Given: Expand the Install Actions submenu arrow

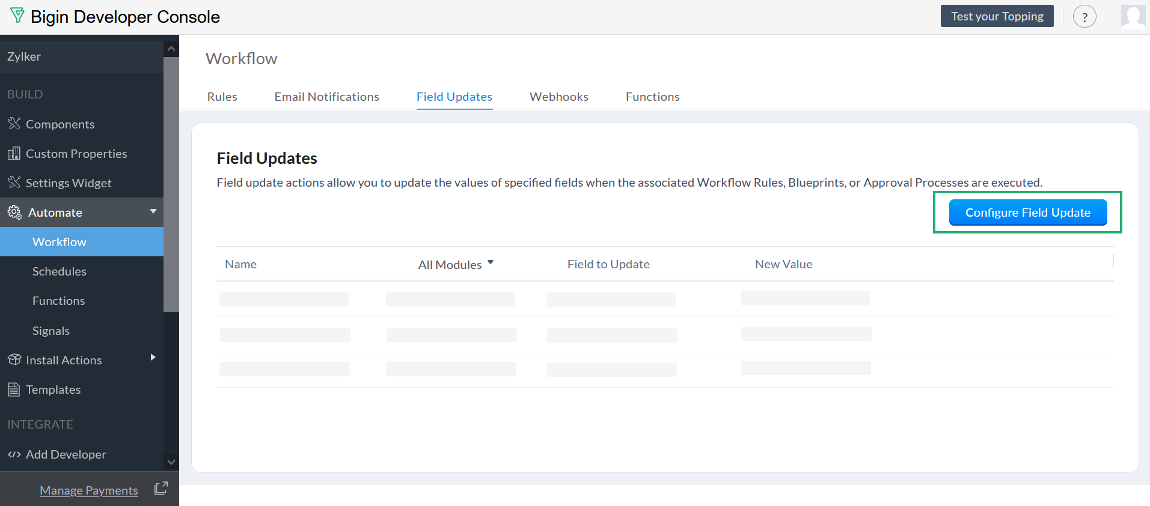Looking at the screenshot, I should click(153, 358).
